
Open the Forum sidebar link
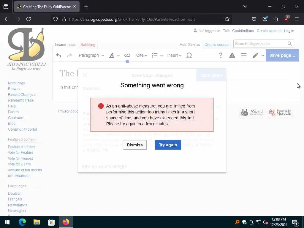13,112
